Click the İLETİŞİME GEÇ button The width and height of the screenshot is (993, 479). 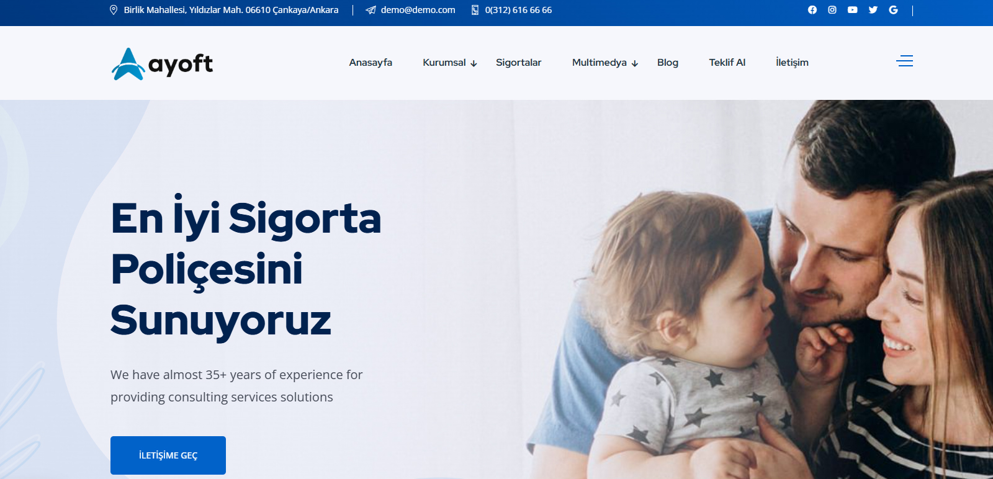coord(168,455)
